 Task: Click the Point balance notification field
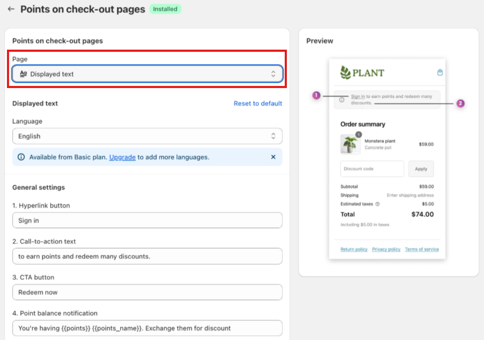point(147,328)
